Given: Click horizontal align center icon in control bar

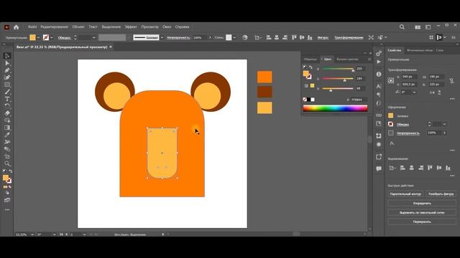Looking at the screenshot, I should click(x=277, y=37).
